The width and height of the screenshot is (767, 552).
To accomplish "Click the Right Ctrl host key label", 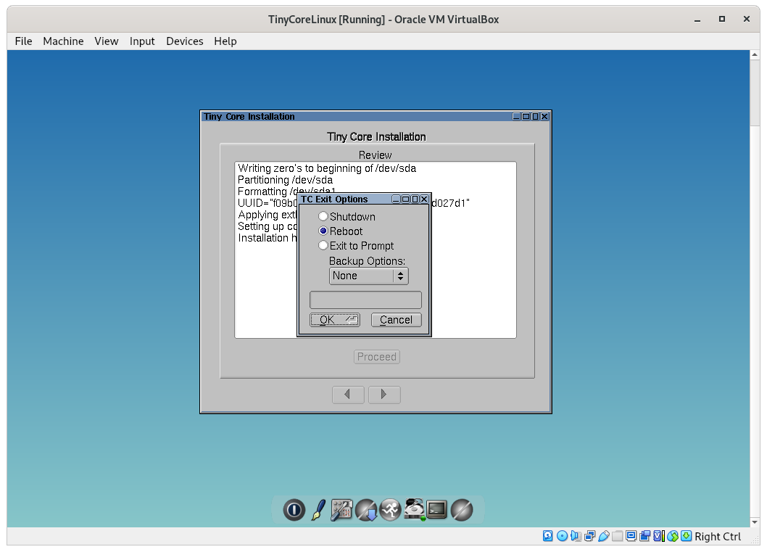I will pos(718,537).
